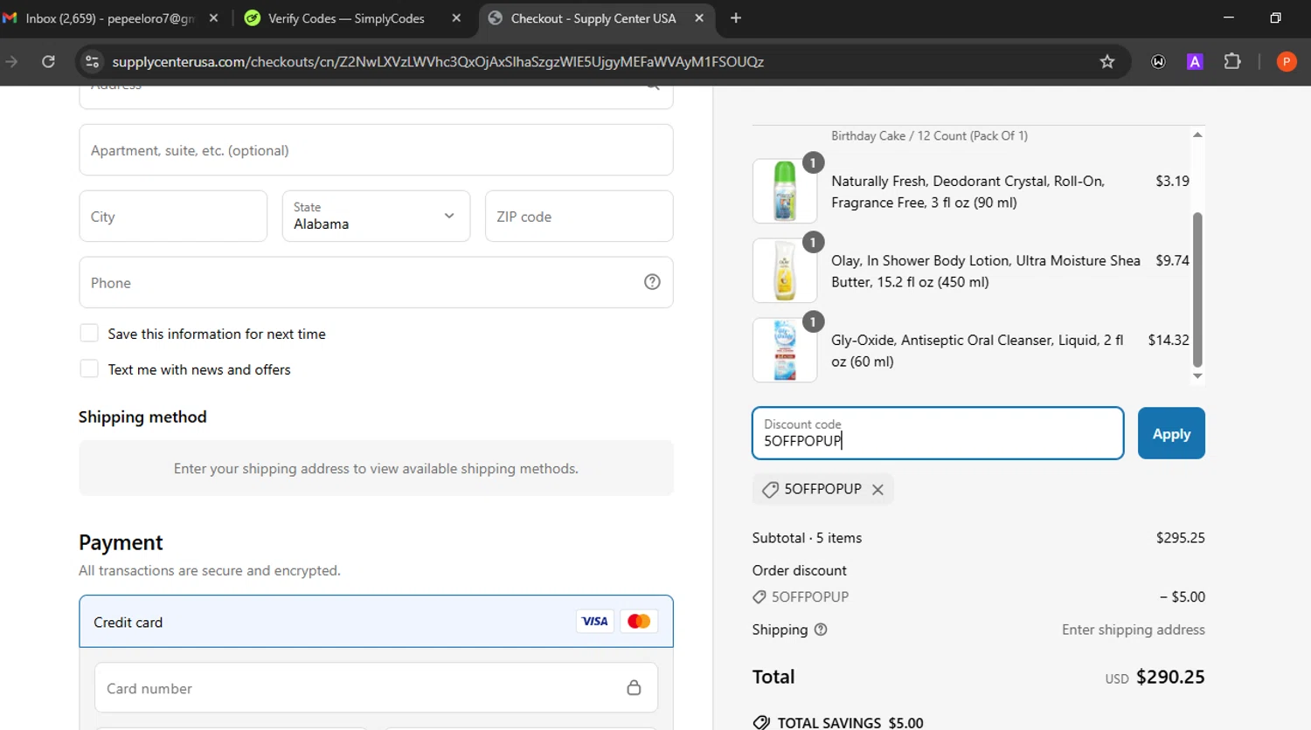Click the total amount $290.25

click(x=1170, y=677)
